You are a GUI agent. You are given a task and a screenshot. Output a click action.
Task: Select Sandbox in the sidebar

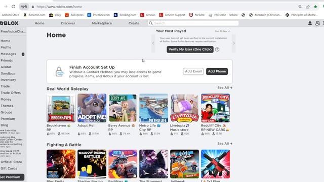[8, 73]
